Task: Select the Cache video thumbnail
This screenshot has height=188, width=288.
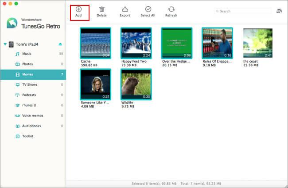Action: click(x=96, y=43)
